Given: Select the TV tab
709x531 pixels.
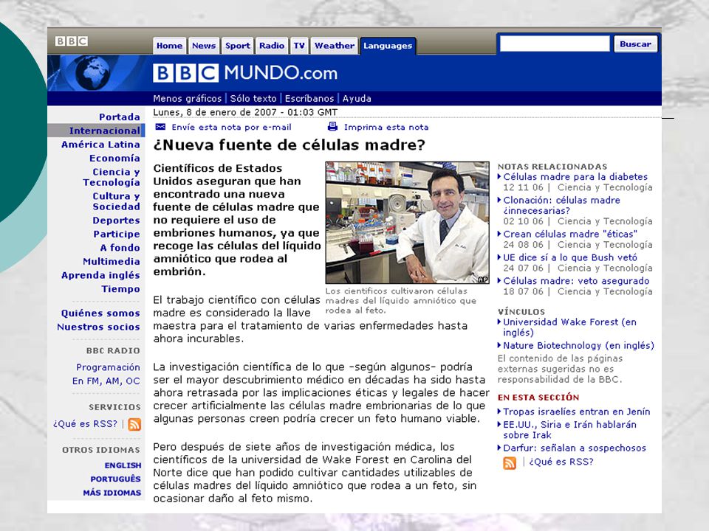Looking at the screenshot, I should click(299, 46).
